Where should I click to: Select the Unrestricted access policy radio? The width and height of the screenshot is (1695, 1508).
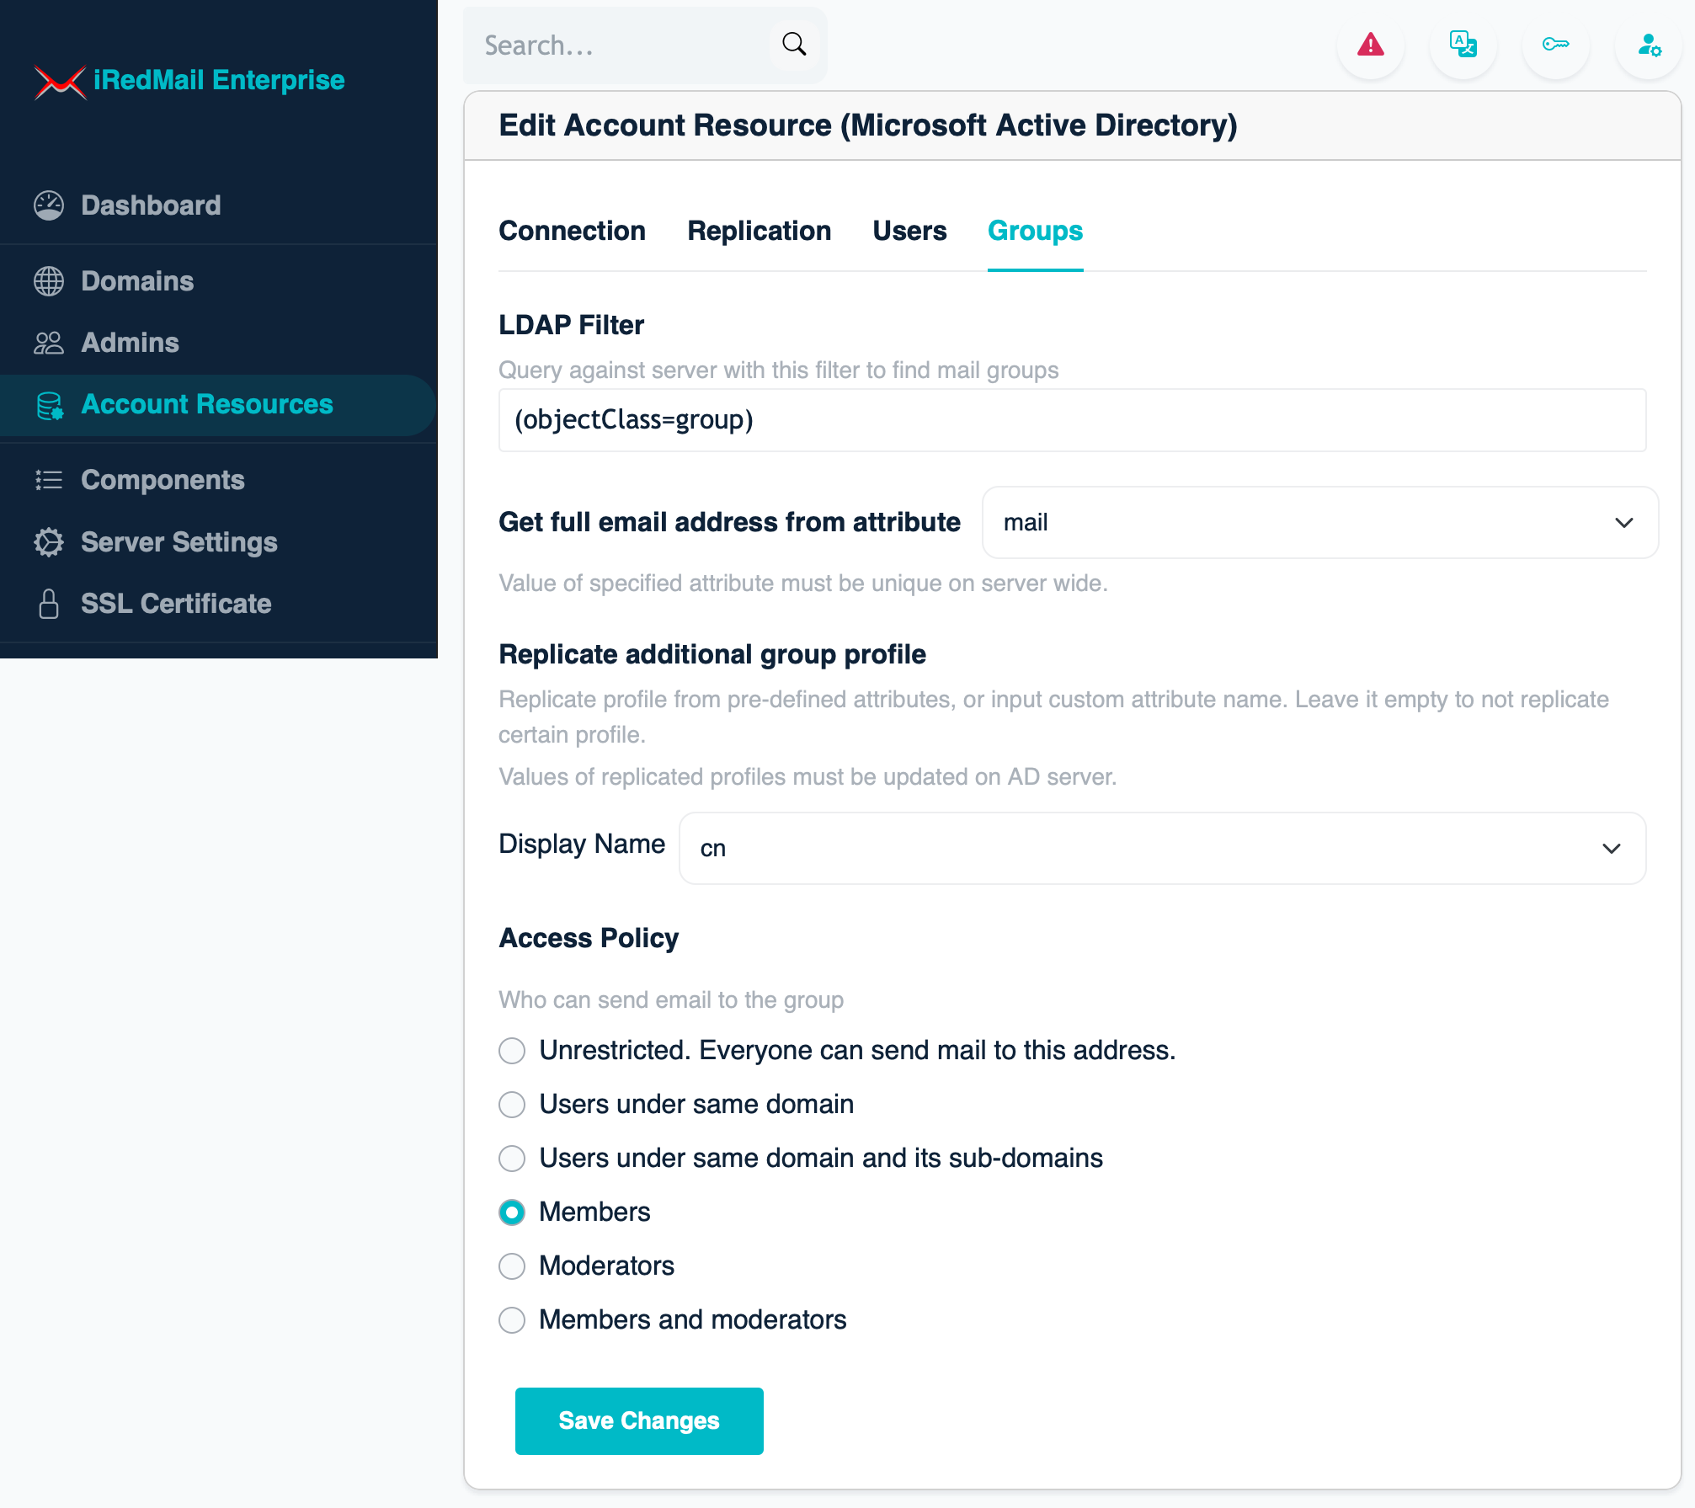pos(512,1051)
